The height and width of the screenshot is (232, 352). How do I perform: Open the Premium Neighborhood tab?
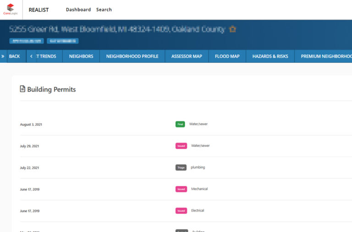click(x=325, y=56)
